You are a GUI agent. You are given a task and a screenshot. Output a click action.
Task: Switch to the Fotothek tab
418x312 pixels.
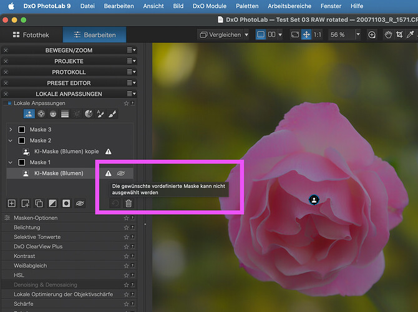click(x=32, y=35)
